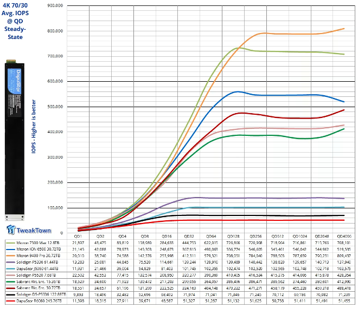The width and height of the screenshot is (358, 328).
Task: Click the QD1 column header
Action: click(78, 237)
